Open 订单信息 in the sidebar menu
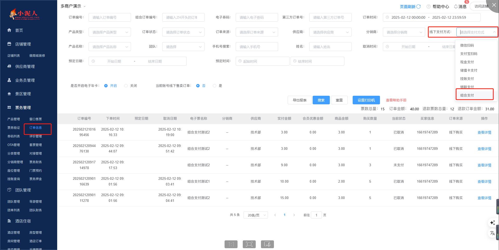Image resolution: width=499 pixels, height=250 pixels. (36, 128)
